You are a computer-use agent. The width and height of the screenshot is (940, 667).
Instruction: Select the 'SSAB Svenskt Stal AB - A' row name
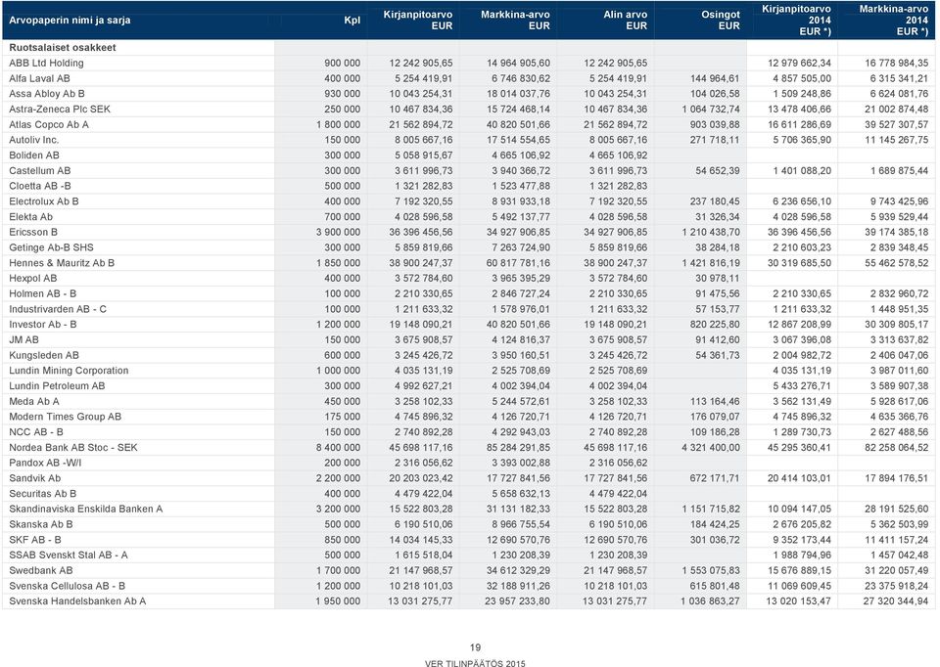(69, 556)
